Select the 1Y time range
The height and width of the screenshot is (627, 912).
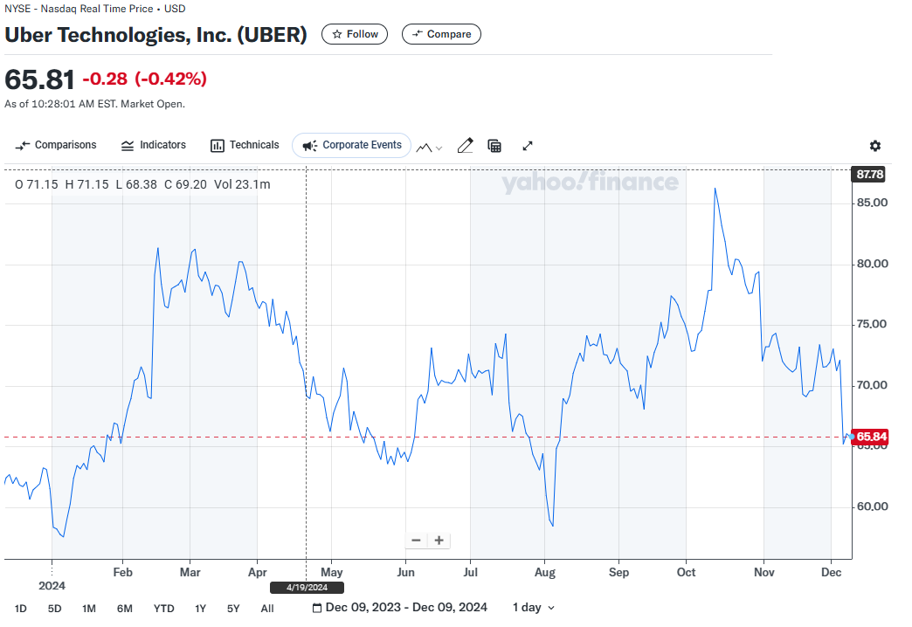[201, 609]
